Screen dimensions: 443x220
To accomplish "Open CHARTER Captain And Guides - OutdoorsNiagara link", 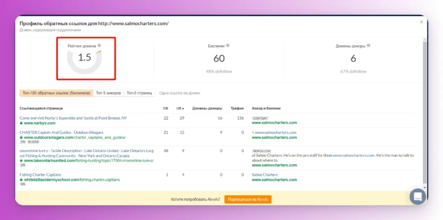I will (x=61, y=132).
